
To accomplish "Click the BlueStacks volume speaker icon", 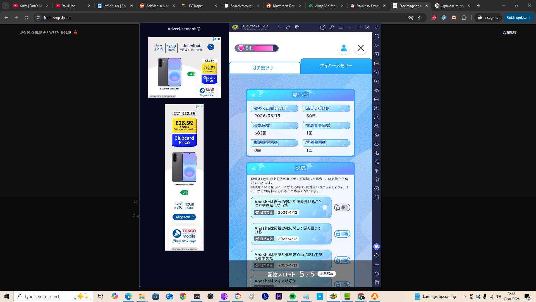I will click(x=377, y=45).
